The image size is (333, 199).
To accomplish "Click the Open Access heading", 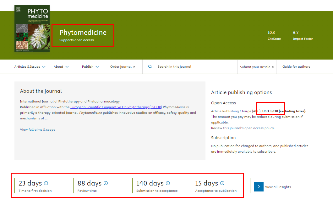I will click(x=223, y=103).
